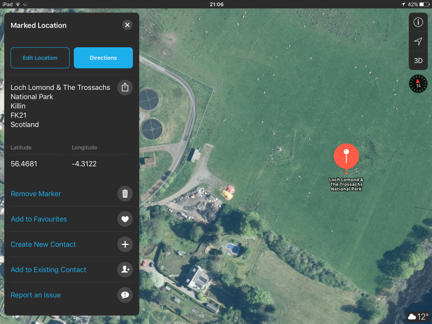This screenshot has width=432, height=324.
Task: Tap the battery indicator in status bar
Action: (x=424, y=4)
